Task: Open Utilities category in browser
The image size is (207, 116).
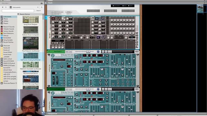Action: point(6,21)
